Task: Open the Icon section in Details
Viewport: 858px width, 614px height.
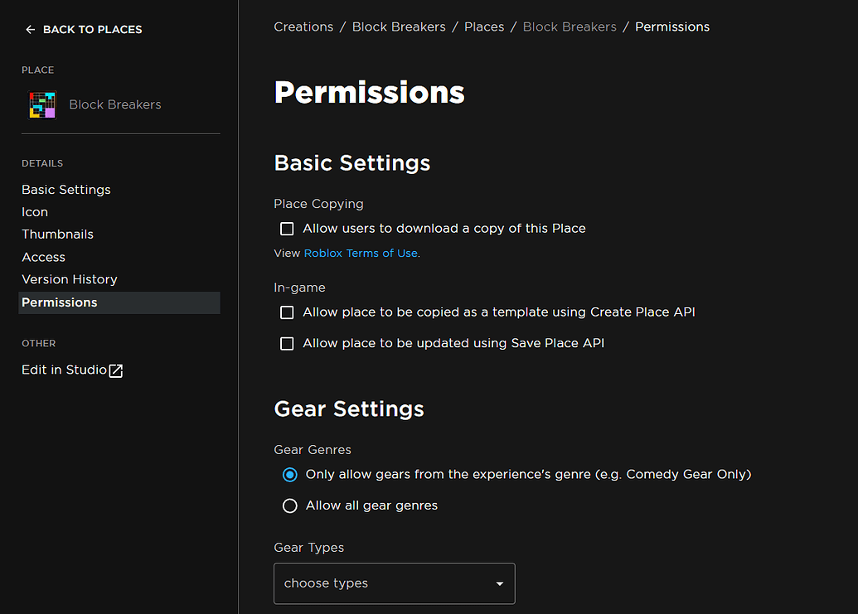Action: 34,211
